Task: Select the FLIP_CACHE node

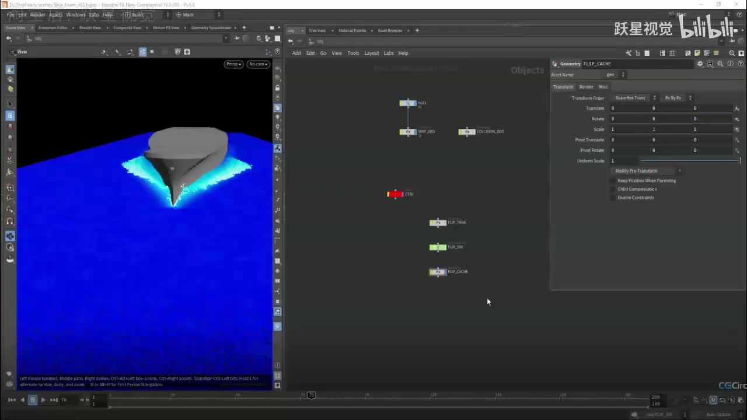Action: tap(438, 272)
